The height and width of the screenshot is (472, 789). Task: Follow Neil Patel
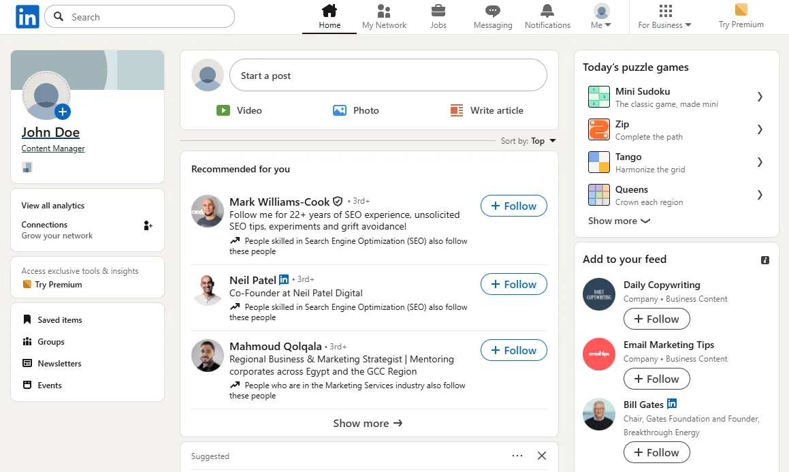tap(513, 284)
